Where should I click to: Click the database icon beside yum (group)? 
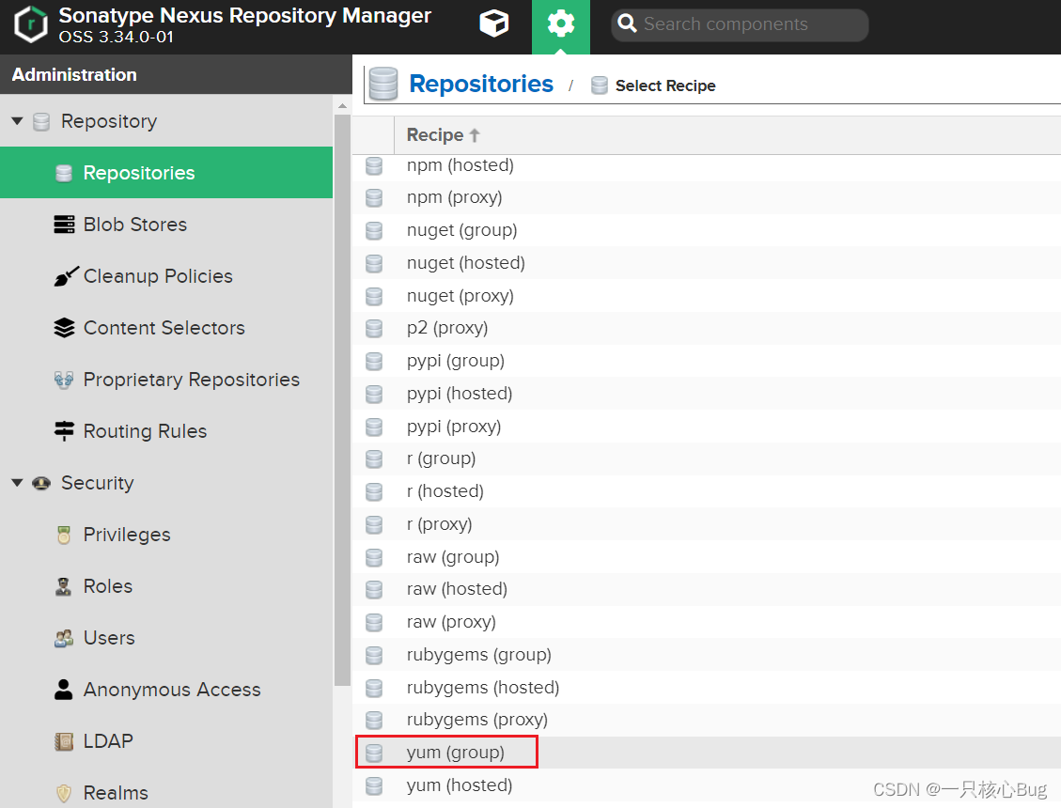374,753
